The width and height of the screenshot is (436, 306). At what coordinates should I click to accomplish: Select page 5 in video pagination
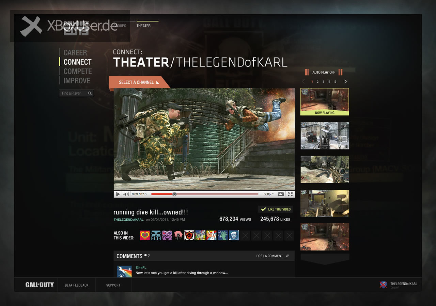335,82
